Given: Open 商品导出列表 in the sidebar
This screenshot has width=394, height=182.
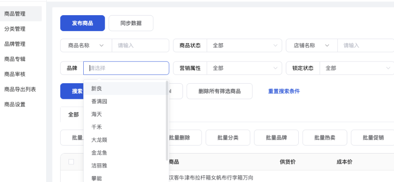Looking at the screenshot, I should (20, 89).
